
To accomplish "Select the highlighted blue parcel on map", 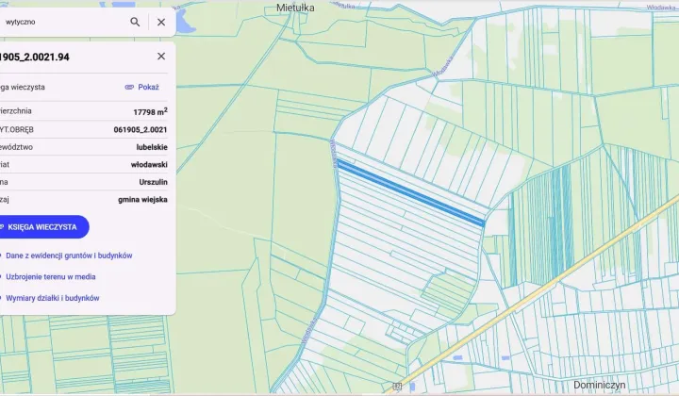I will click(x=411, y=192).
